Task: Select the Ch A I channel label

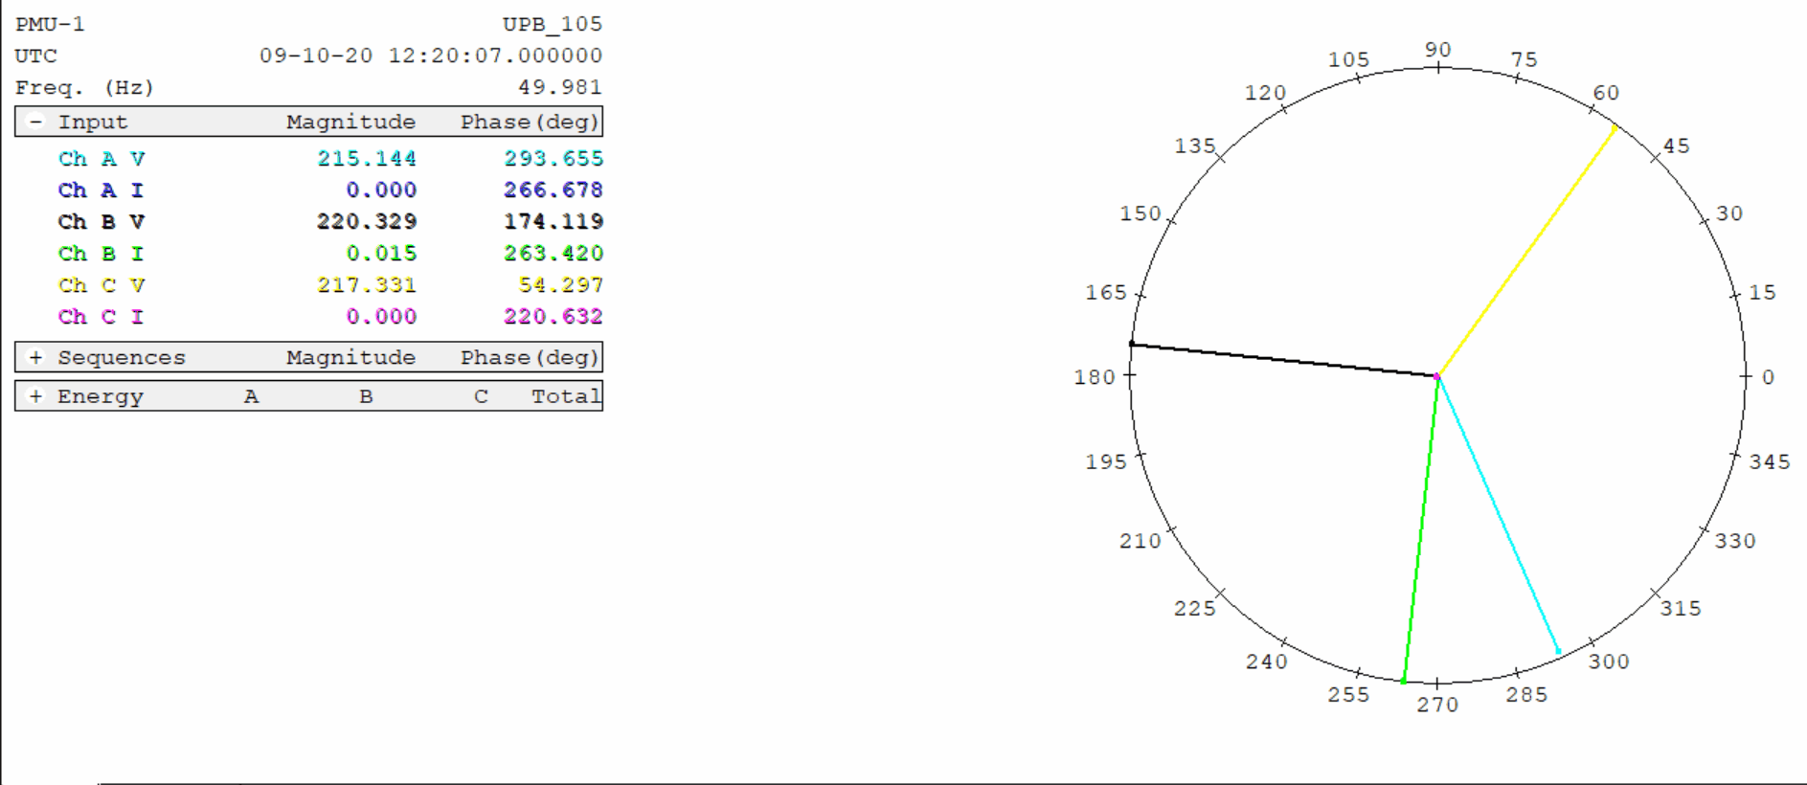Action: click(102, 191)
